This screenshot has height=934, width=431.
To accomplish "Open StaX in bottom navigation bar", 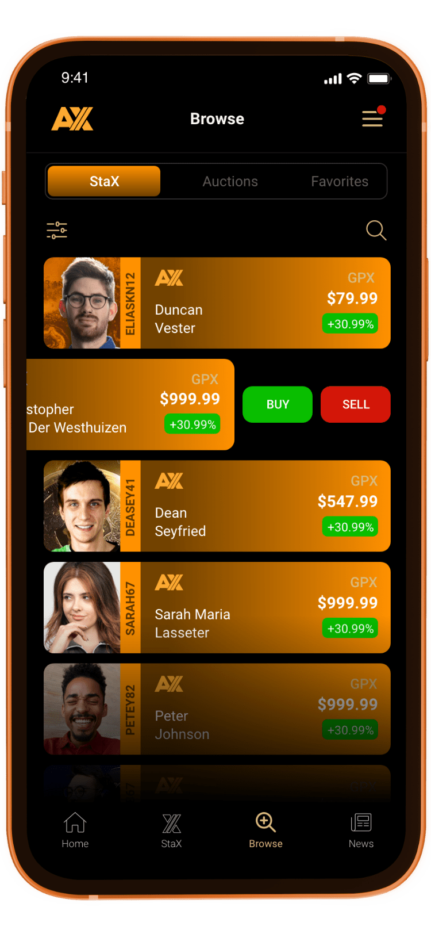I will 171,830.
